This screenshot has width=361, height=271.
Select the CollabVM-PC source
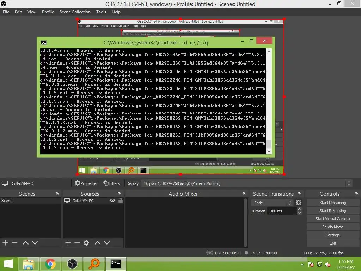[x=83, y=201]
